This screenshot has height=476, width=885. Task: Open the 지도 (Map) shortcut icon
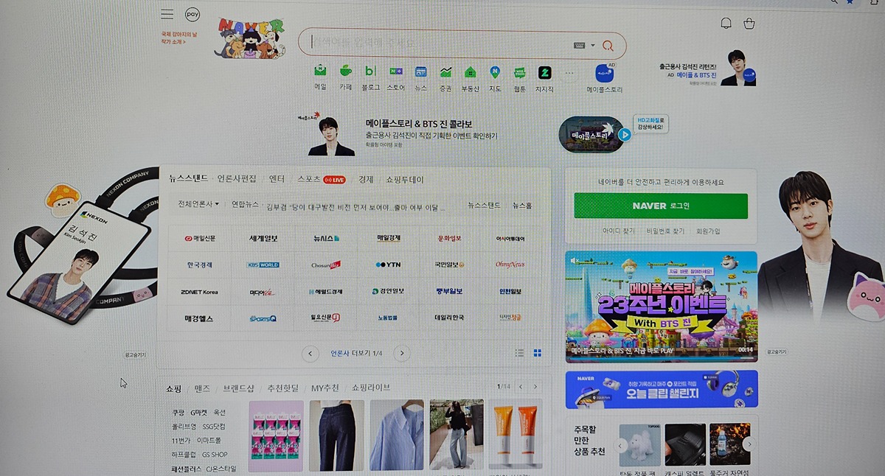tap(495, 72)
